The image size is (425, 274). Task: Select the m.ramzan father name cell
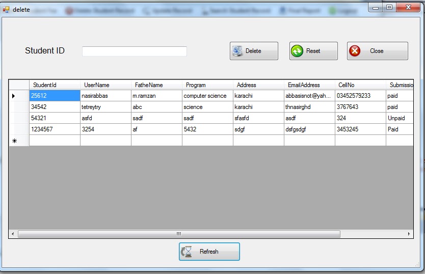(x=156, y=96)
